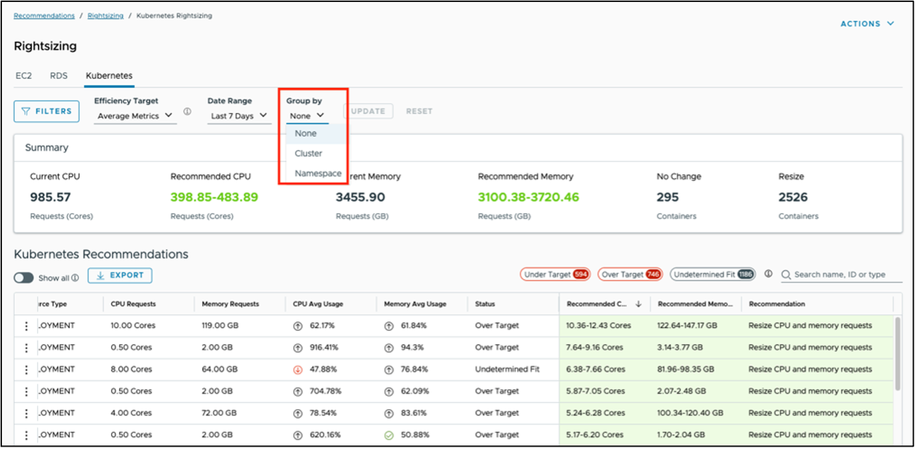Select Cluster in Group by list
Screen dimensions: 916x450
(x=316, y=153)
